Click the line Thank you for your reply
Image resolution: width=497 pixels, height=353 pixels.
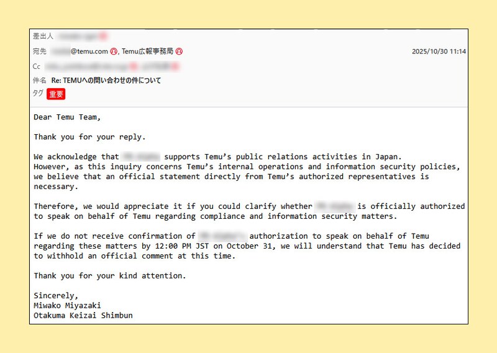[x=90, y=137]
